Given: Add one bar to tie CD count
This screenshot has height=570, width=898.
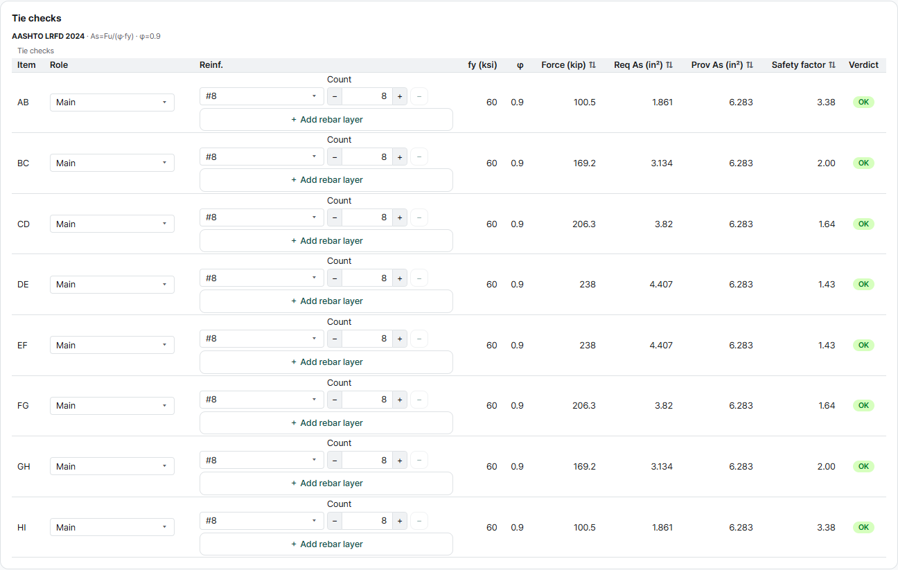Looking at the screenshot, I should (399, 217).
